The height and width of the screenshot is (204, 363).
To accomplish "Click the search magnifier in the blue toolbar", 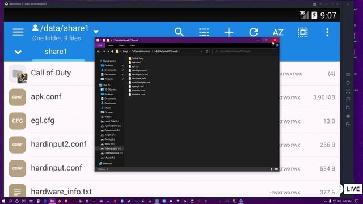I will [x=179, y=32].
